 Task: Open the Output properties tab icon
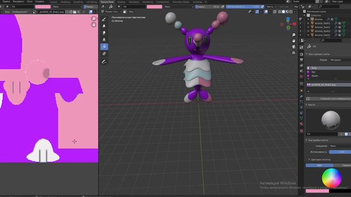301,60
